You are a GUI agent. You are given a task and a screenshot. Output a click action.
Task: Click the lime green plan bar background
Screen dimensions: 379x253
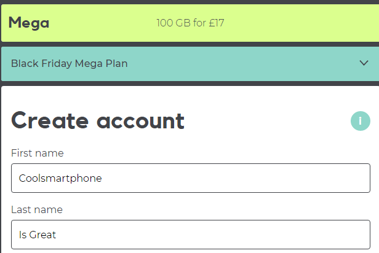[x=295, y=23]
